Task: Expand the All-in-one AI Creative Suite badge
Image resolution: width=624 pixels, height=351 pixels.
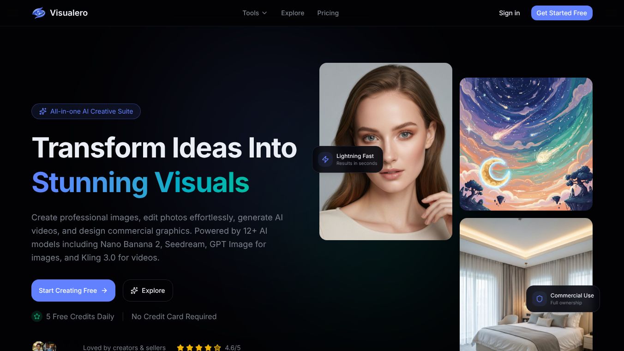Action: [86, 111]
